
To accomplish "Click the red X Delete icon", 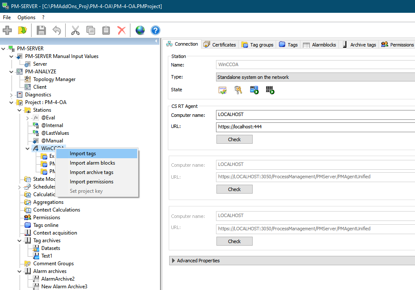I will pyautogui.click(x=121, y=30).
